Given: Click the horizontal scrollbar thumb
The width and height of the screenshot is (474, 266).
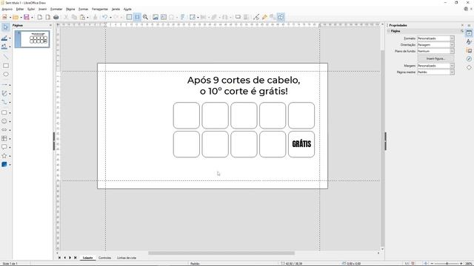Looking at the screenshot, I should tap(221, 253).
